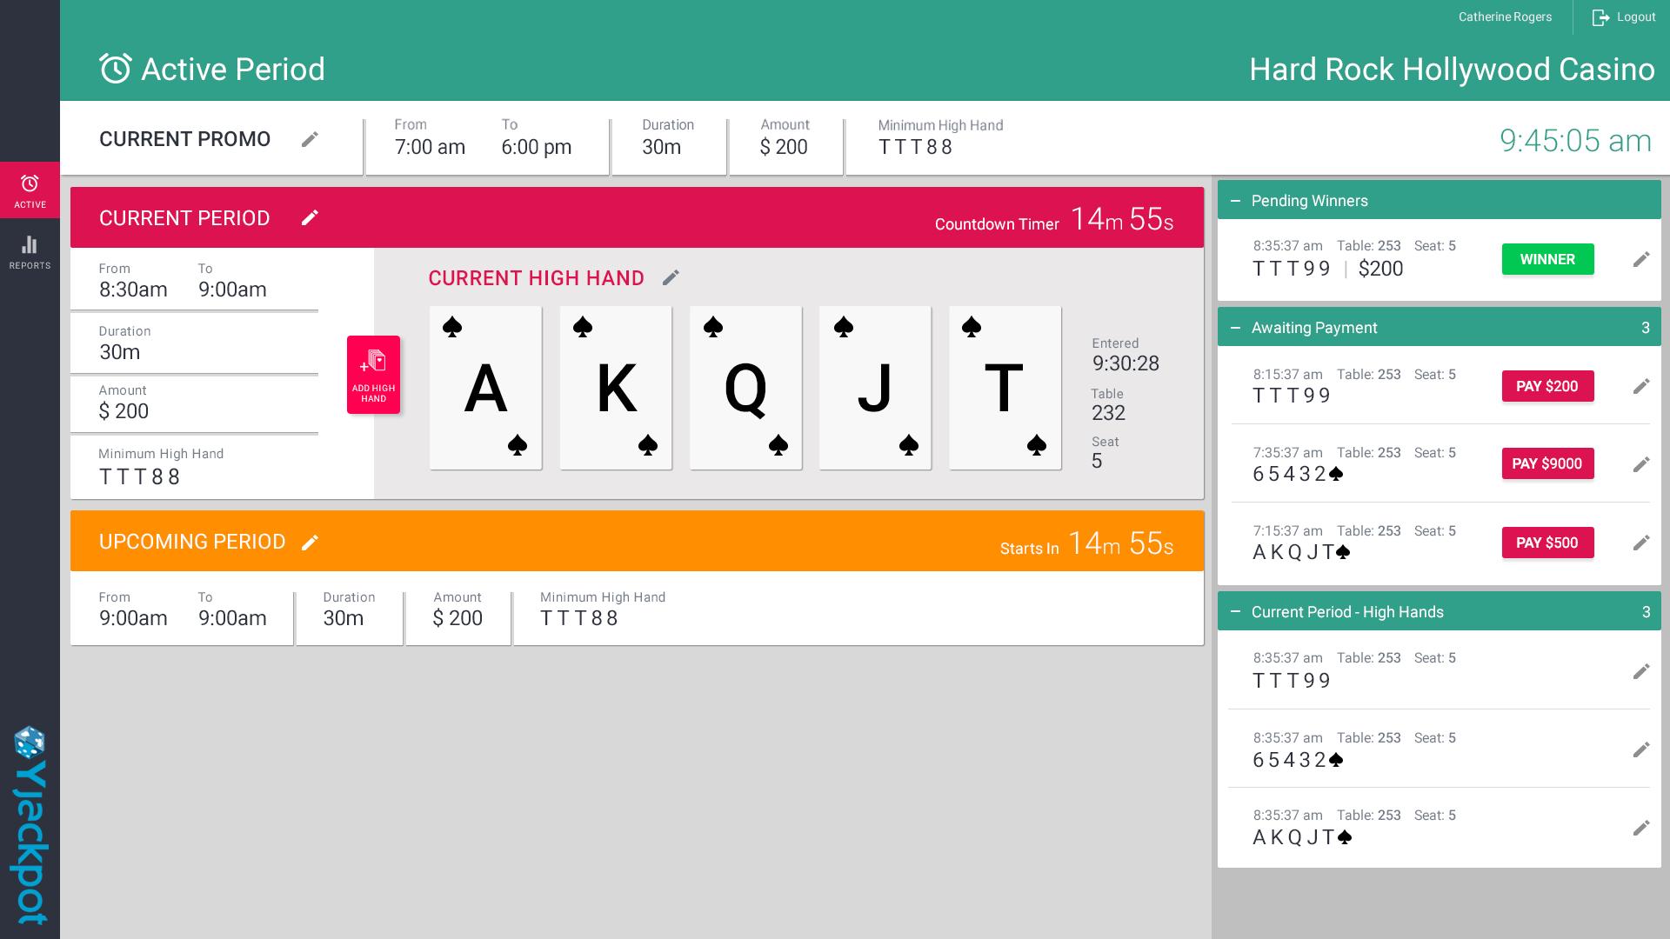Collapse Current Period - High Hands section
Viewport: 1670px width, 939px height.
pyautogui.click(x=1235, y=612)
